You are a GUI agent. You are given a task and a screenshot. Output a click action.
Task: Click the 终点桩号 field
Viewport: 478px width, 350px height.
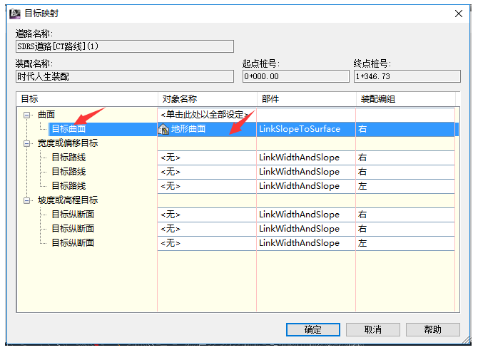tap(407, 76)
